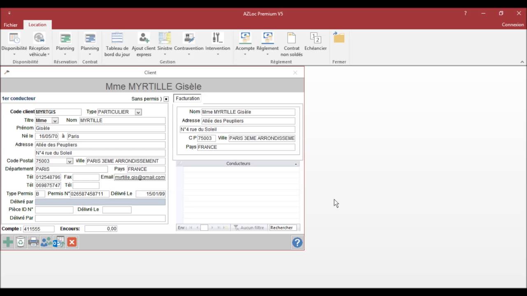Open the Conducteurs column header dropdown
Image resolution: width=527 pixels, height=296 pixels.
[x=296, y=164]
